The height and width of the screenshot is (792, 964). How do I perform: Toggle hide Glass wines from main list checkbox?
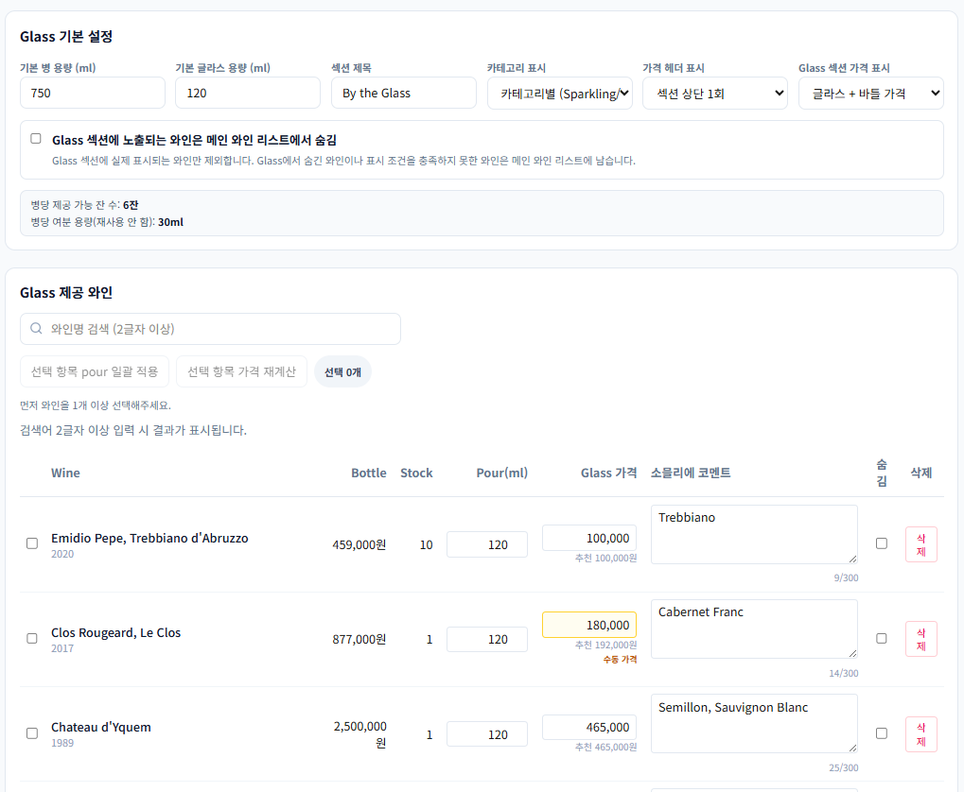pyautogui.click(x=36, y=139)
